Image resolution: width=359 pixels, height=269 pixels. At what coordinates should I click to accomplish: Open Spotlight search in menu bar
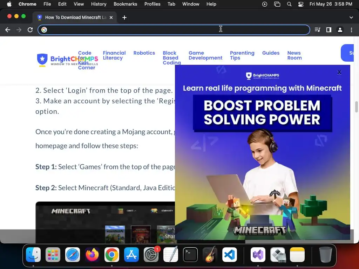click(x=289, y=4)
